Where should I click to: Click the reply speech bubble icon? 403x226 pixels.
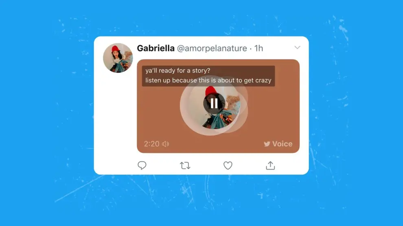(x=142, y=165)
